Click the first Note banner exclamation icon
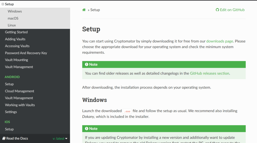This screenshot has width=257, height=143. tap(87, 64)
